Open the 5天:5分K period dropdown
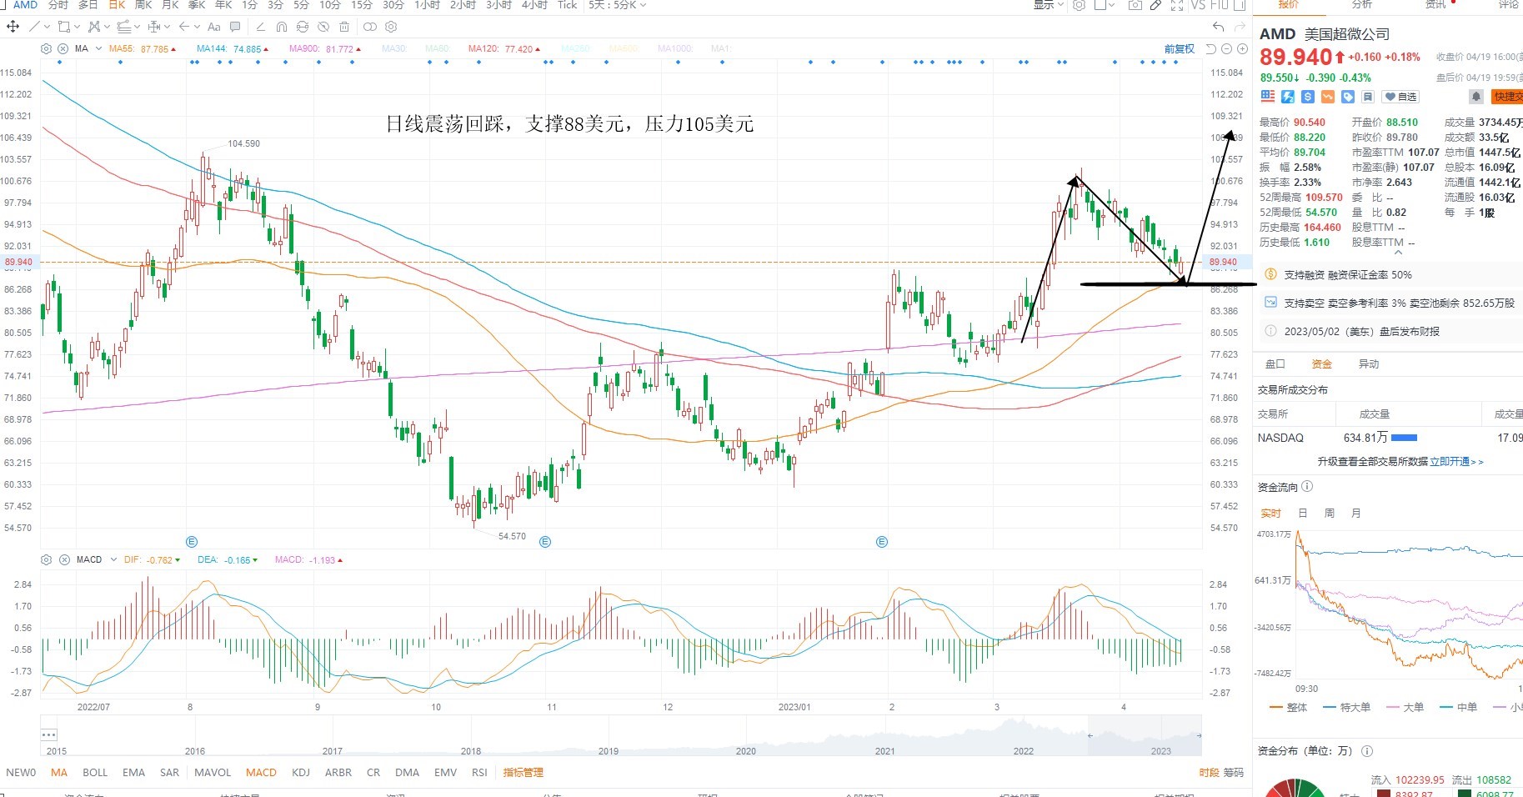The height and width of the screenshot is (797, 1523). click(617, 5)
